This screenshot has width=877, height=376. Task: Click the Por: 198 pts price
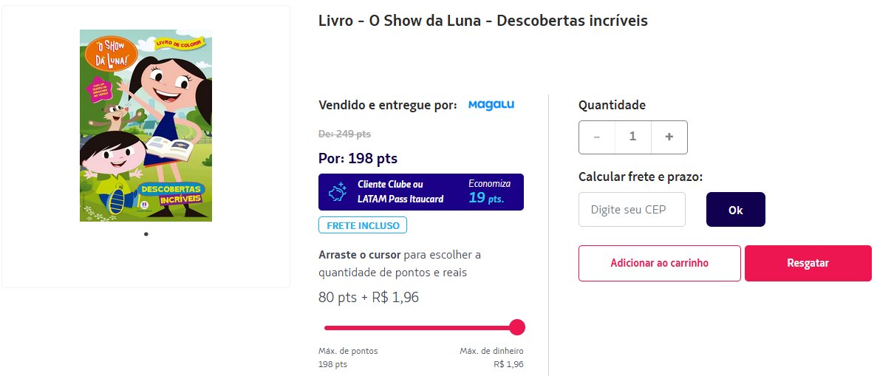358,158
